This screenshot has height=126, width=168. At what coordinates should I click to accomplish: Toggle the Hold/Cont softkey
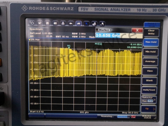149,90
